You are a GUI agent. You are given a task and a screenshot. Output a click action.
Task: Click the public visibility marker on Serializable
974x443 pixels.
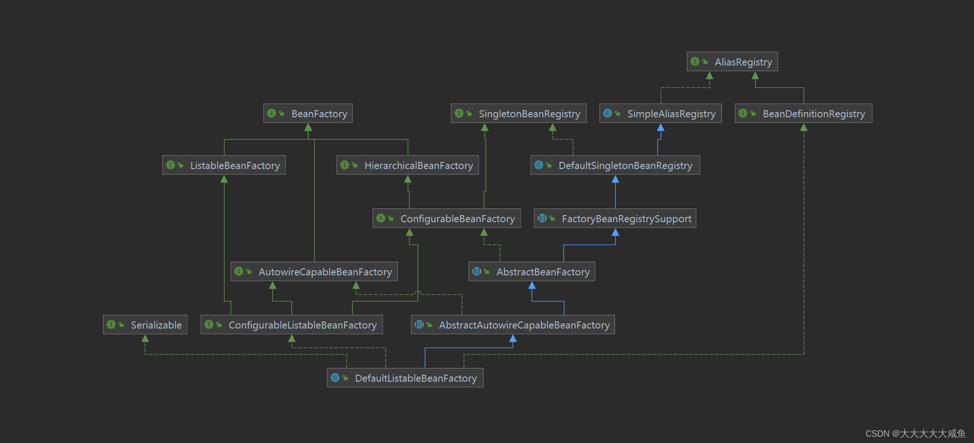point(121,324)
